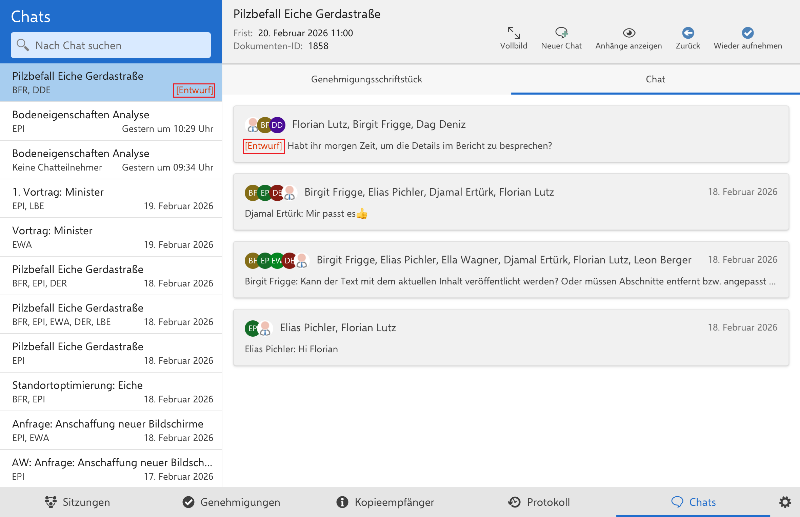This screenshot has height=517, width=800.
Task: Open Genehmigungen in bottom navigation
Action: 232,502
